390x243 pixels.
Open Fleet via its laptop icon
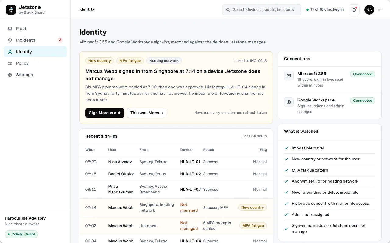(10, 29)
